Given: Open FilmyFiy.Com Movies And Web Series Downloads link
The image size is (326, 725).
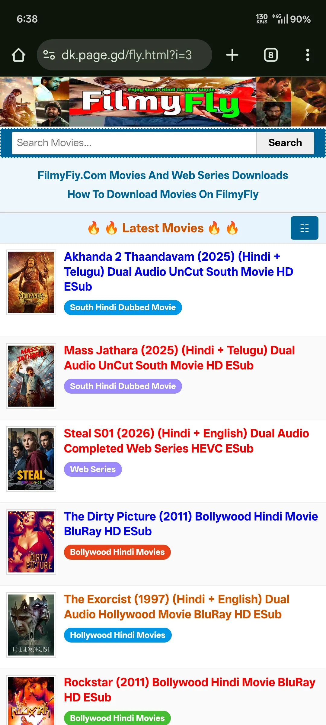Looking at the screenshot, I should (x=163, y=175).
